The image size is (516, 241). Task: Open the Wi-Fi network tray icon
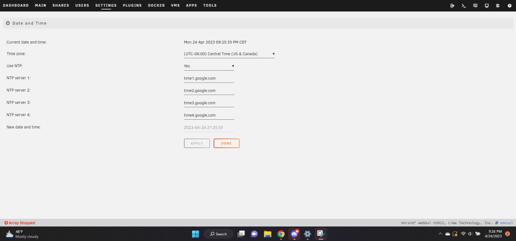click(463, 234)
